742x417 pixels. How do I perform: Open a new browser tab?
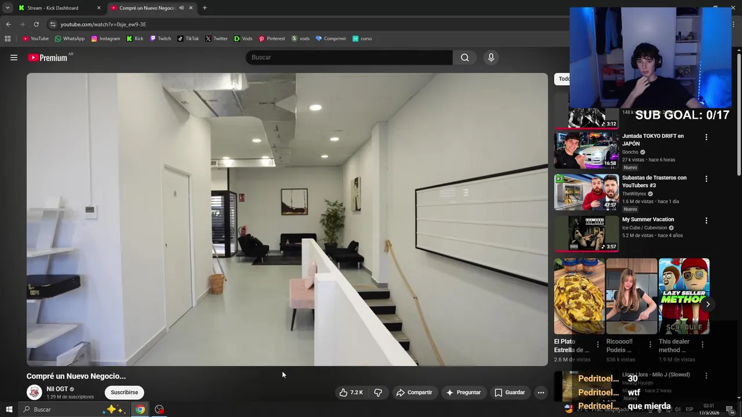[x=205, y=8]
